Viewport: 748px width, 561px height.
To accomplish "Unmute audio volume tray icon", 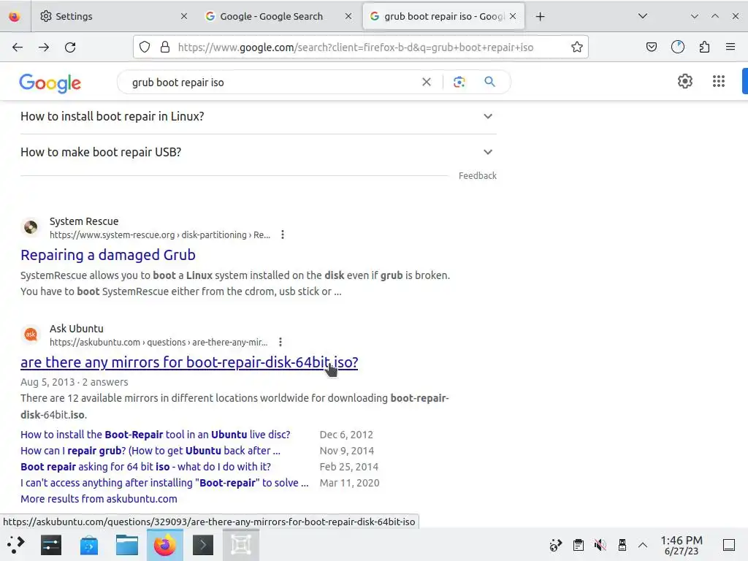I will pos(600,545).
